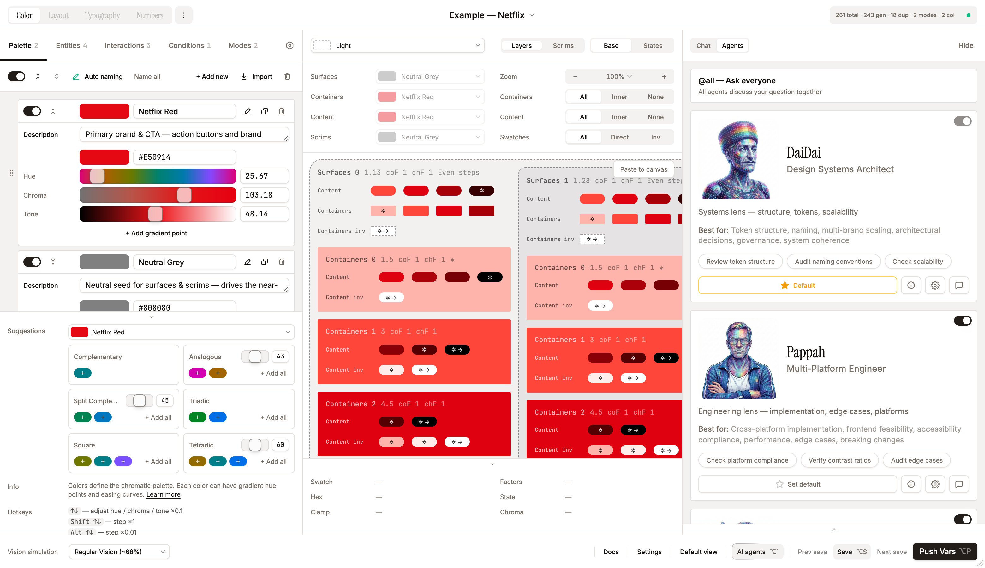The image size is (985, 568).
Task: Open the Surfaces Neutral Grey dropdown
Action: pyautogui.click(x=430, y=76)
